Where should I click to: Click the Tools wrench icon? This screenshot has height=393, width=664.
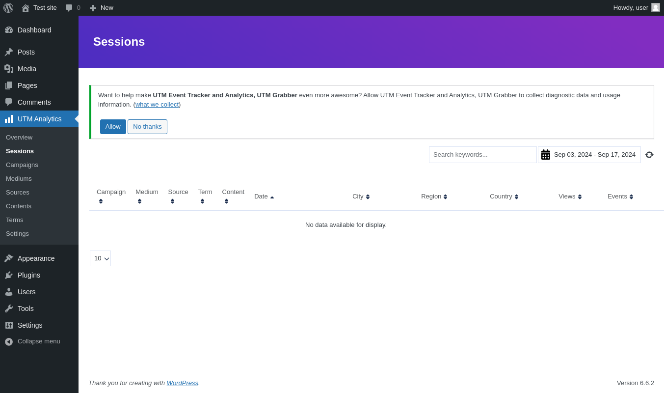[9, 309]
